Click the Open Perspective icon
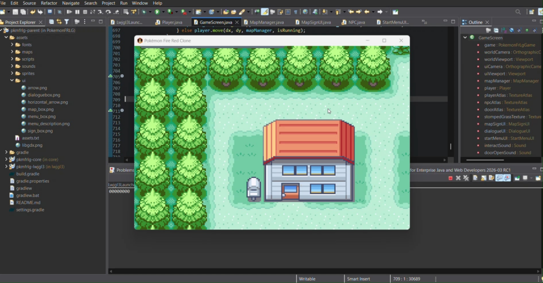 click(531, 12)
